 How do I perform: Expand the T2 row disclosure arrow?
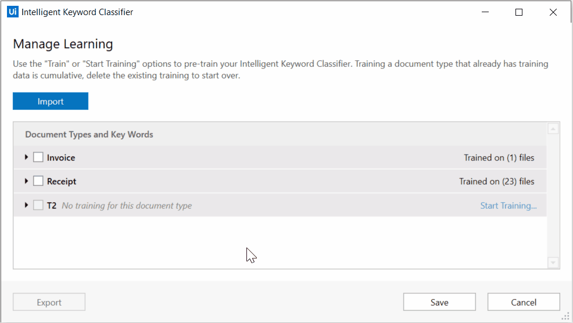click(x=26, y=205)
